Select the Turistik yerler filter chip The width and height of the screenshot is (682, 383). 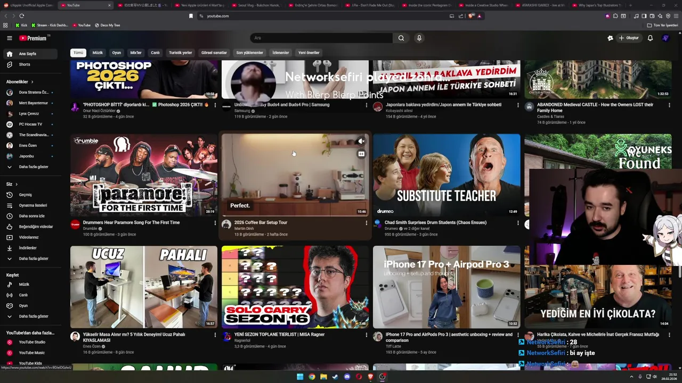click(x=180, y=53)
